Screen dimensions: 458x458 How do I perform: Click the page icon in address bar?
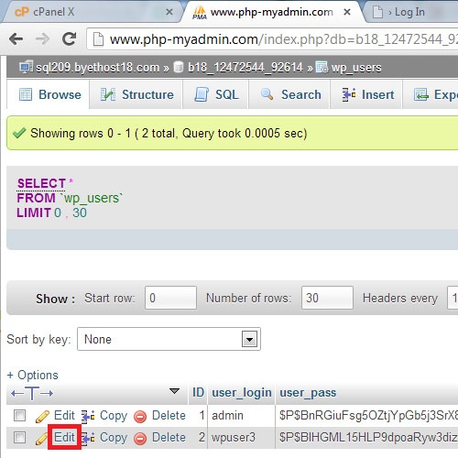coord(98,39)
